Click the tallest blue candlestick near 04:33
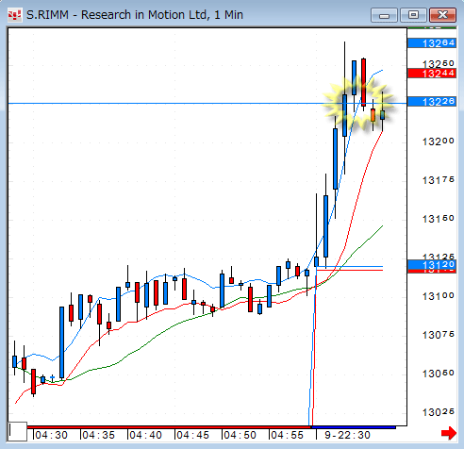The height and width of the screenshot is (449, 464). pos(61,342)
